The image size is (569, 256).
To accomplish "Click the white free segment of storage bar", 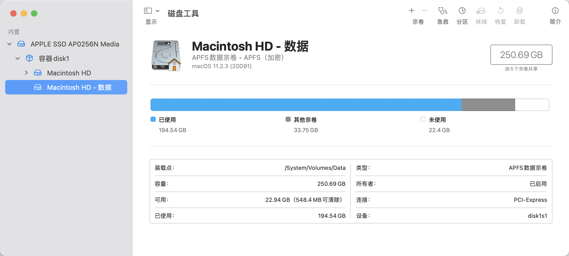I will point(532,105).
